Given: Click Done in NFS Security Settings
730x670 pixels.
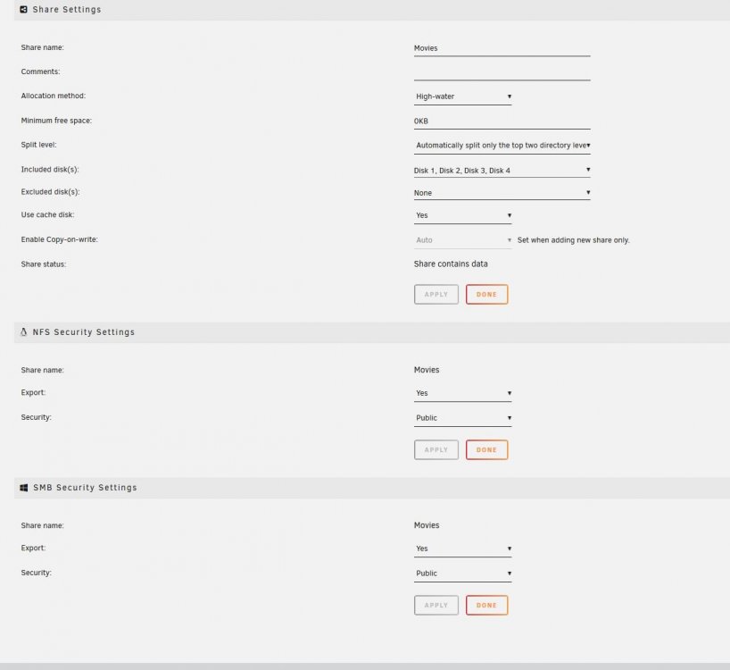Looking at the screenshot, I should point(486,450).
